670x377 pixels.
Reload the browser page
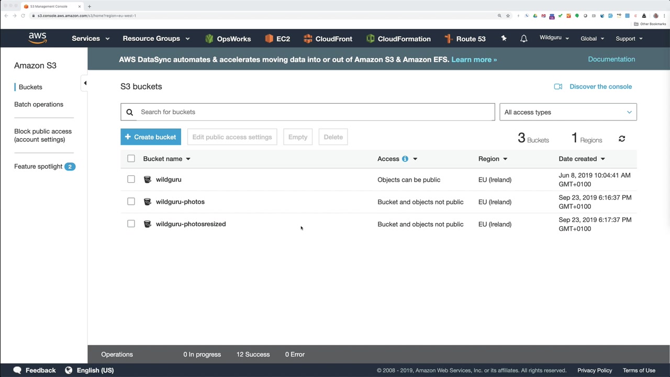click(23, 16)
